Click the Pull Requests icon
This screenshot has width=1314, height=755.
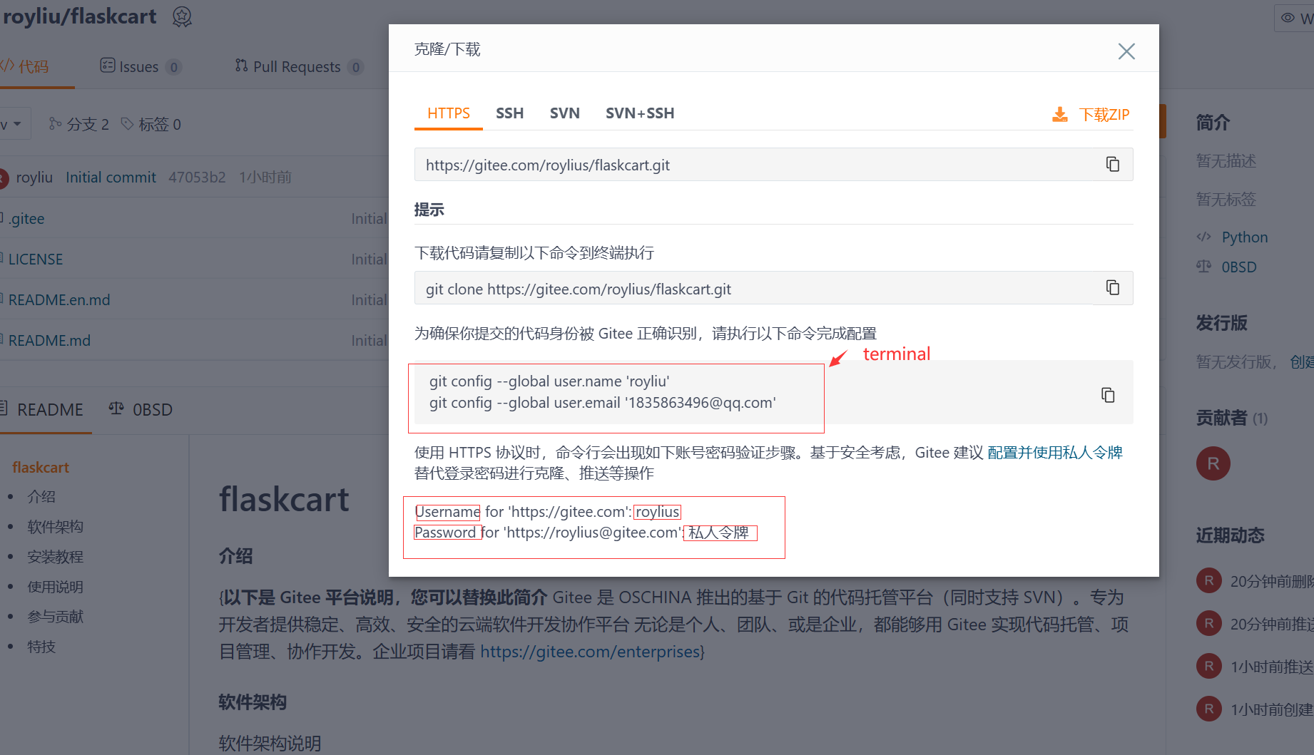tap(242, 66)
